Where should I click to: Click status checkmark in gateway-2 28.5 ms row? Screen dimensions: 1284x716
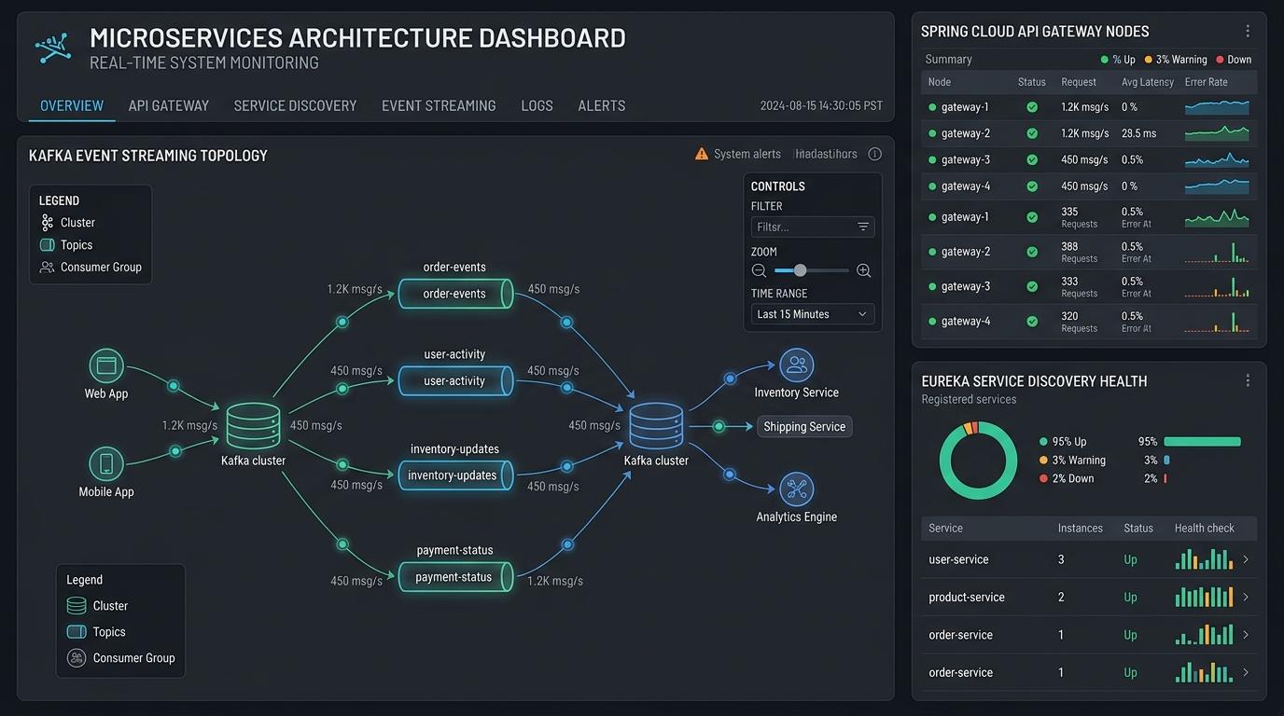pyautogui.click(x=1032, y=133)
